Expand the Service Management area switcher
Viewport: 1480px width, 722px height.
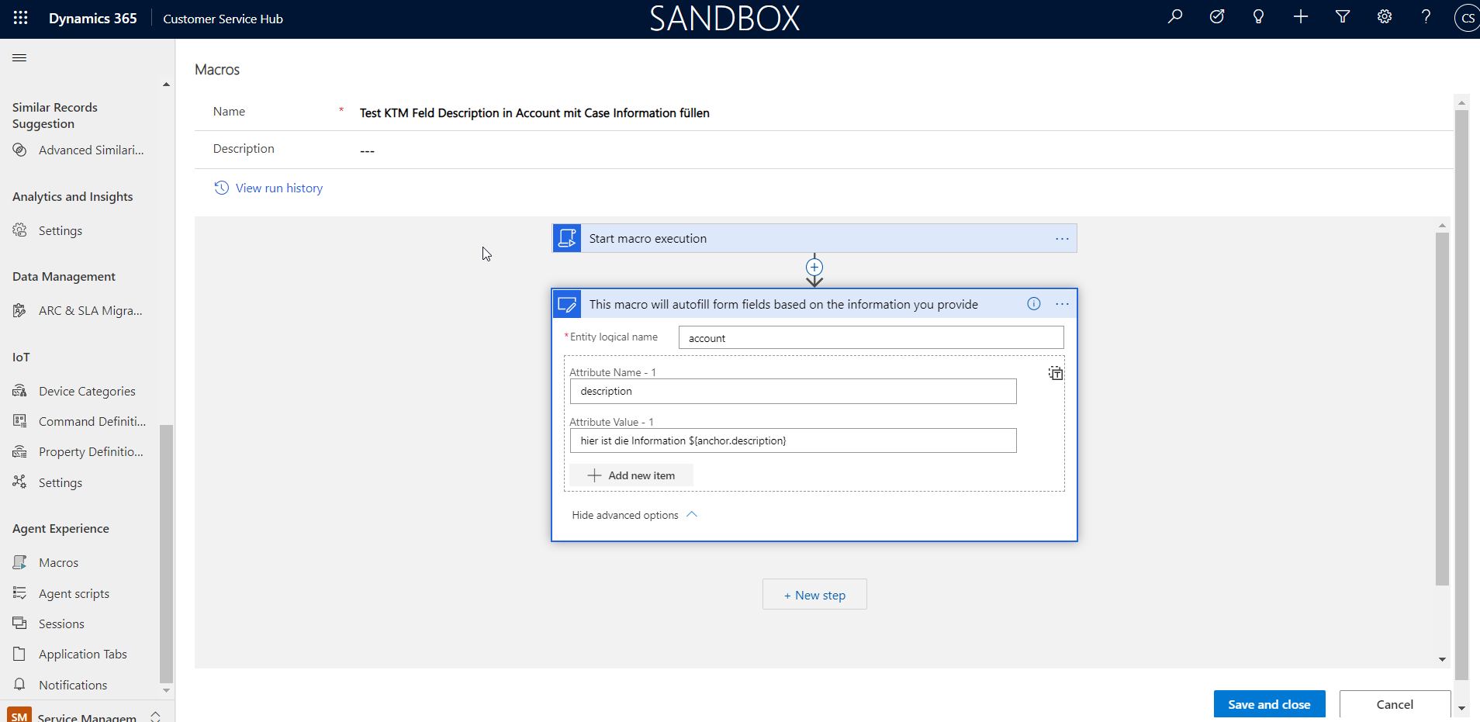pyautogui.click(x=155, y=716)
